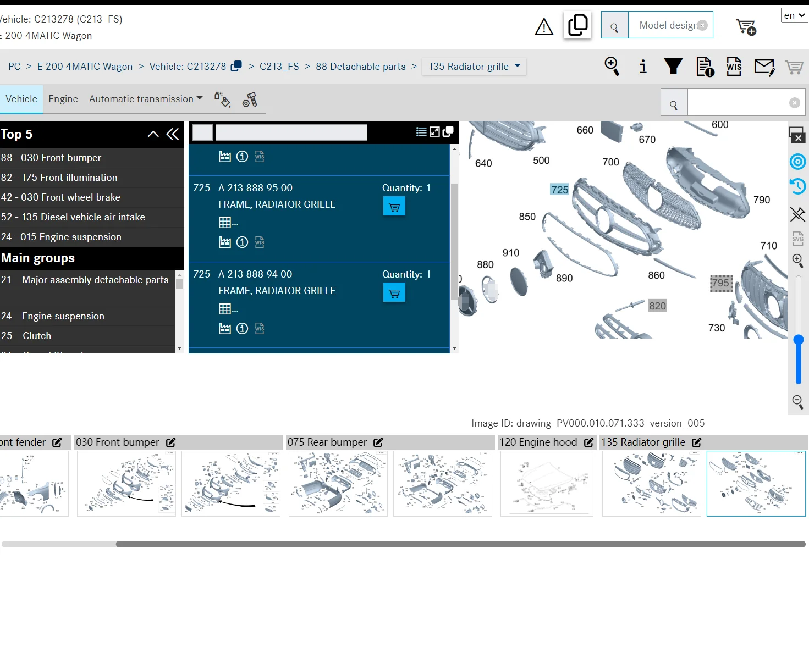Click the list view icon in parts panel
The height and width of the screenshot is (664, 809).
[x=421, y=132]
